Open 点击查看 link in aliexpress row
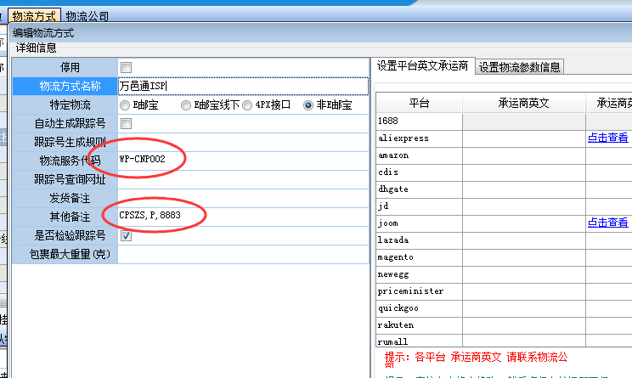This screenshot has width=632, height=378. click(607, 138)
